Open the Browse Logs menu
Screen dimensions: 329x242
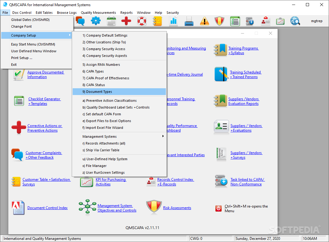pos(67,13)
